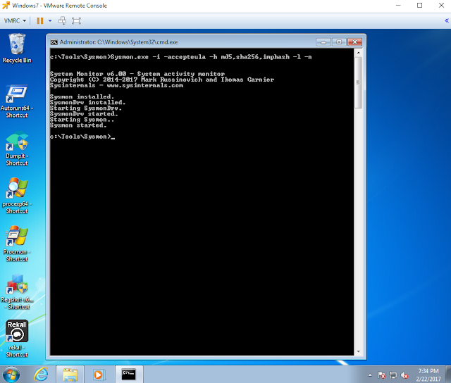Image resolution: width=451 pixels, height=383 pixels.
Task: Maximize the VMware Remote Console window
Action: tap(420, 6)
